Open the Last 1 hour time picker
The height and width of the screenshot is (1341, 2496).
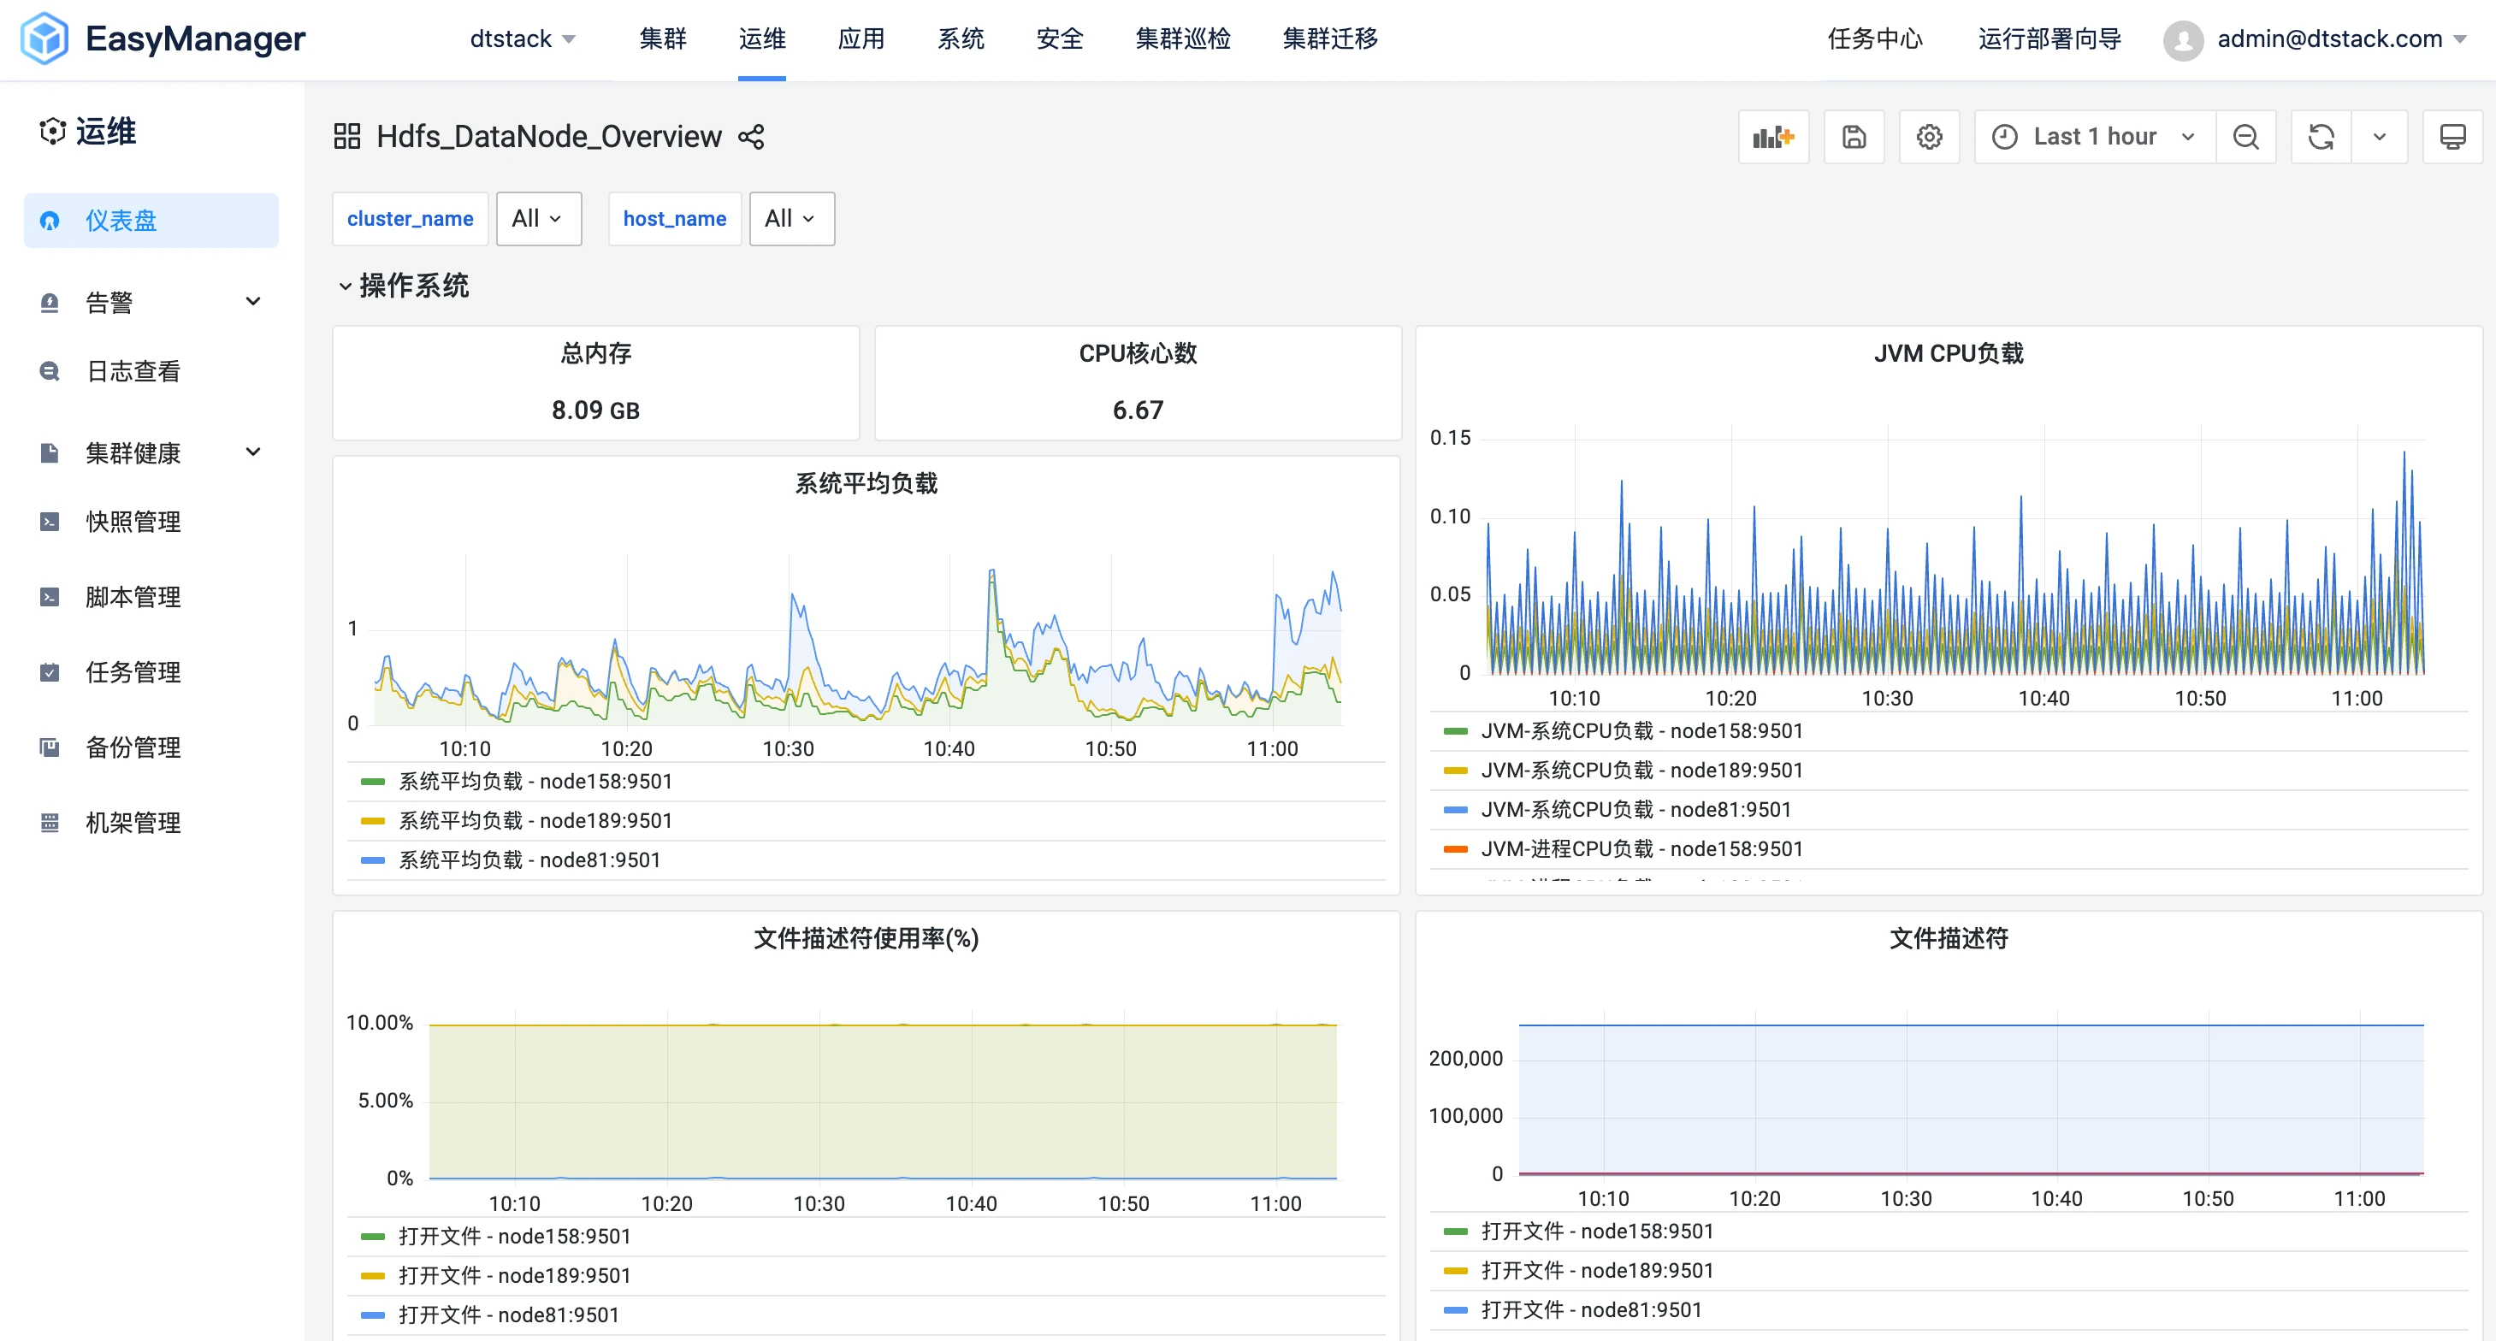[2095, 137]
